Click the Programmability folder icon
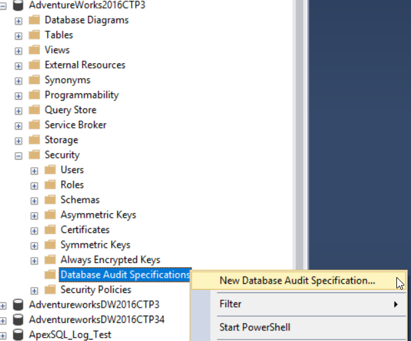This screenshot has width=411, height=341. pyautogui.click(x=35, y=95)
